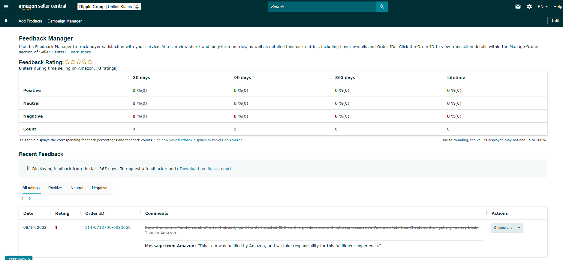Switch to the Neutral tab

[77, 188]
